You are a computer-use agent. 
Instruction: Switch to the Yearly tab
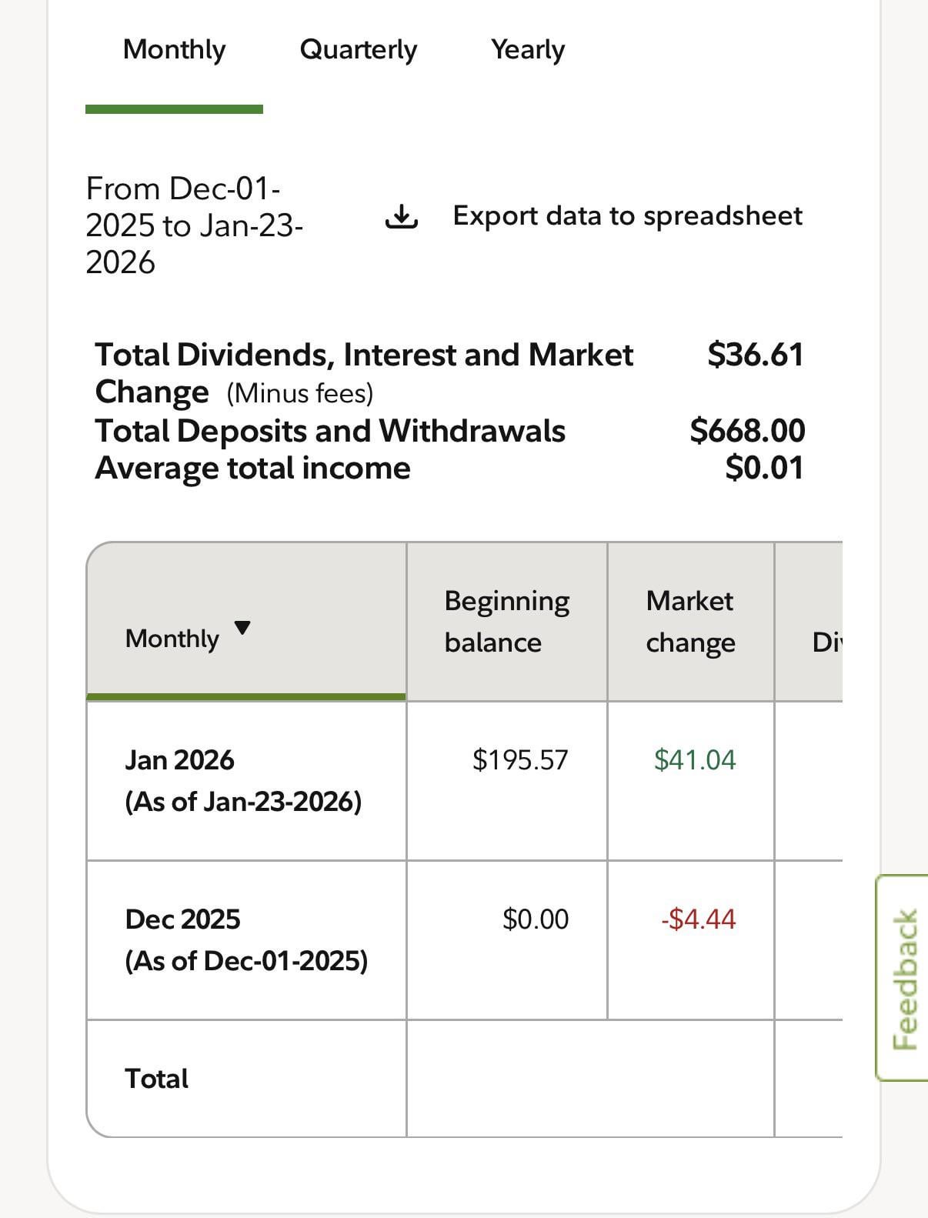[528, 50]
